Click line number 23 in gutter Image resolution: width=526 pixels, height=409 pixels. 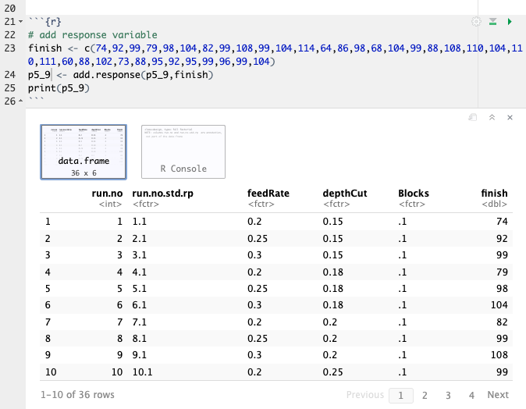coord(9,48)
